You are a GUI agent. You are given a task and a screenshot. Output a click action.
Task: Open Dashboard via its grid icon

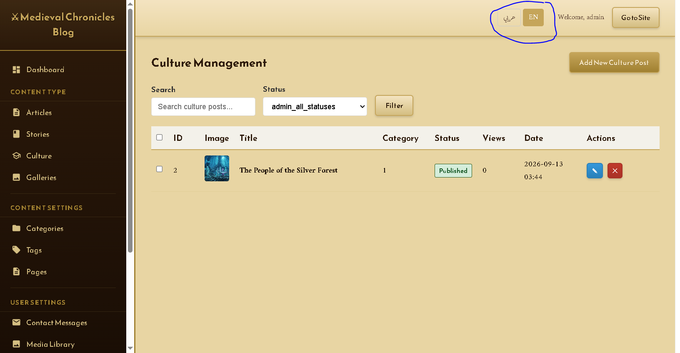[x=16, y=70]
